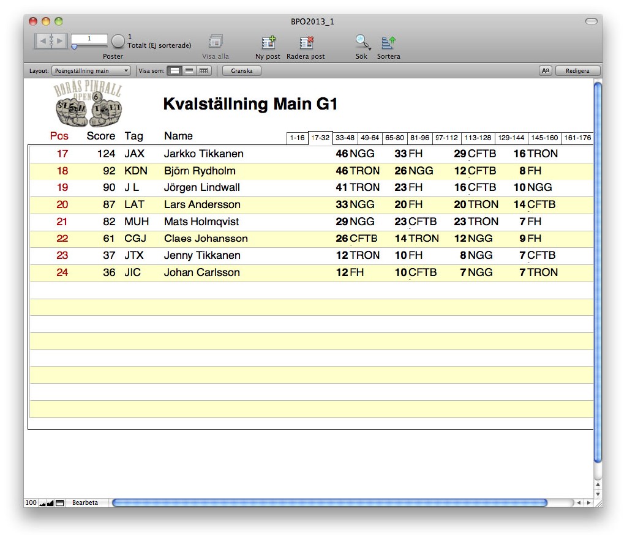
Task: Open the Sök magnifier dropdown arrow
Action: [x=369, y=49]
